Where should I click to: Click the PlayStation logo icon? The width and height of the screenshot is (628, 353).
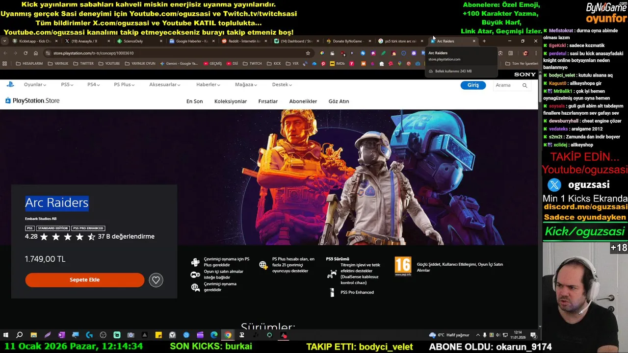point(10,84)
